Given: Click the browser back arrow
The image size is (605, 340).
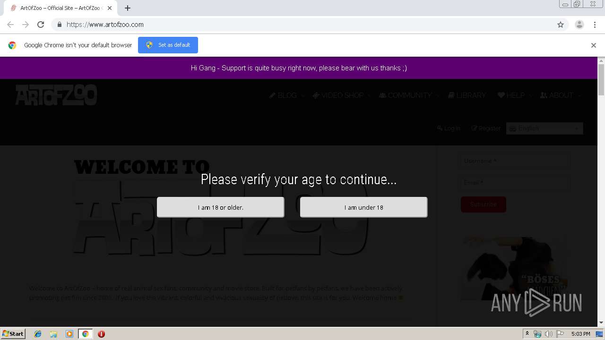Looking at the screenshot, I should click(10, 25).
